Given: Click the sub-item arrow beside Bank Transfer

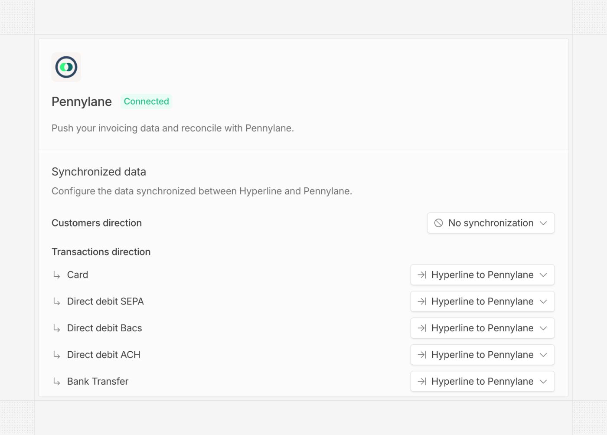Looking at the screenshot, I should [x=57, y=382].
